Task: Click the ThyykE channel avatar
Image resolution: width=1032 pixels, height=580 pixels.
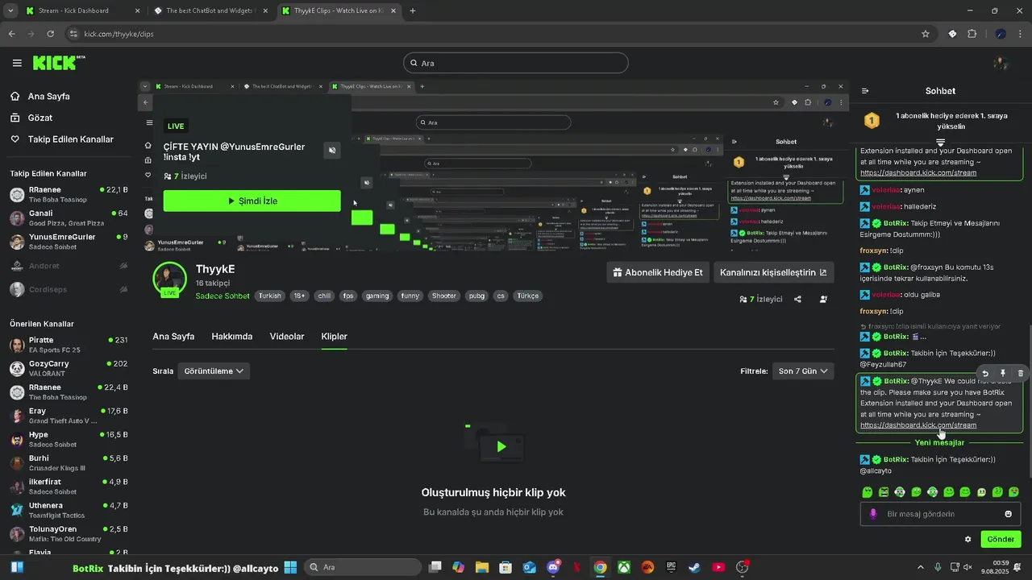Action: point(169,277)
